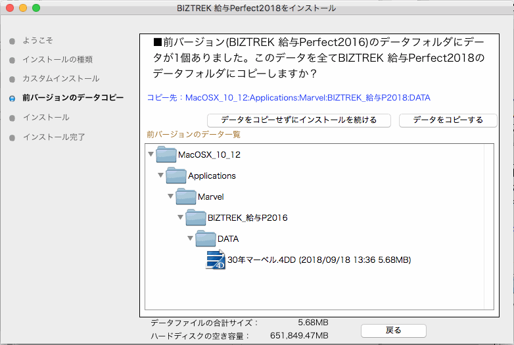The width and height of the screenshot is (514, 345).
Task: Select the 30年マーベル.4DD file icon
Action: (x=216, y=260)
